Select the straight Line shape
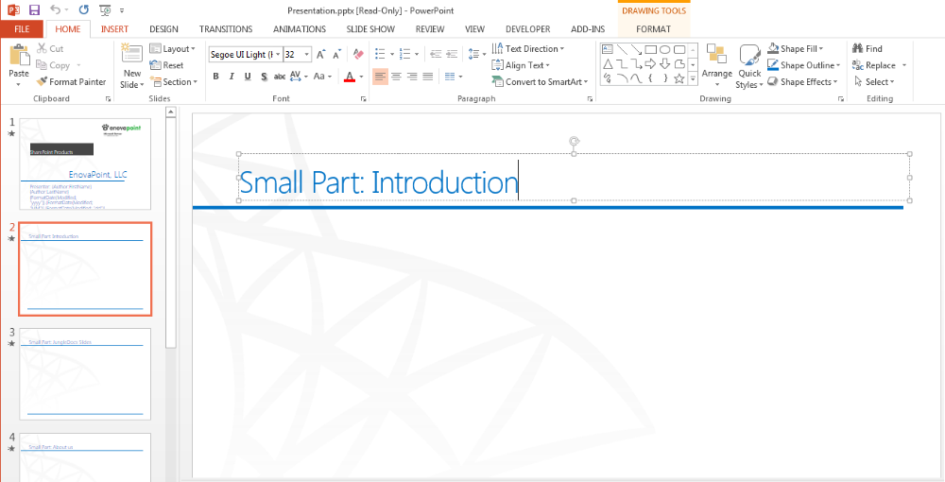The image size is (945, 482). point(622,49)
